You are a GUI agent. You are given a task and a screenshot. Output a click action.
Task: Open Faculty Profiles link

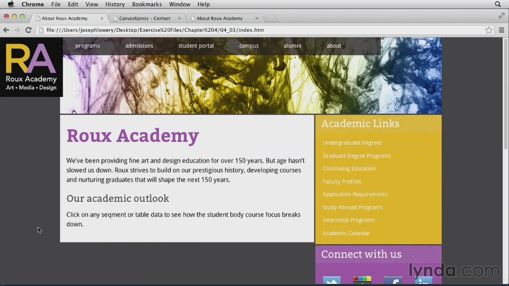[x=342, y=182]
